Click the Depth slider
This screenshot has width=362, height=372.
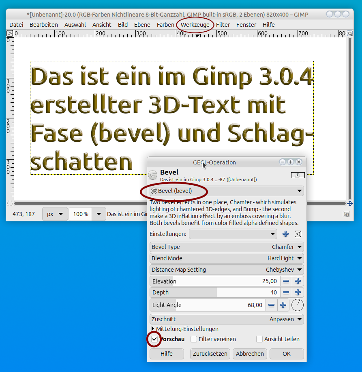tap(215, 292)
